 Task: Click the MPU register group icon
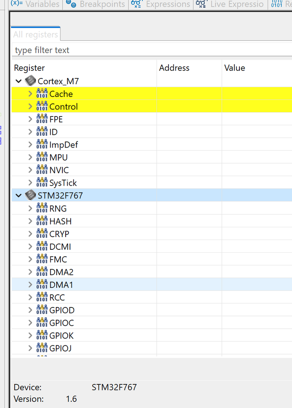click(42, 157)
